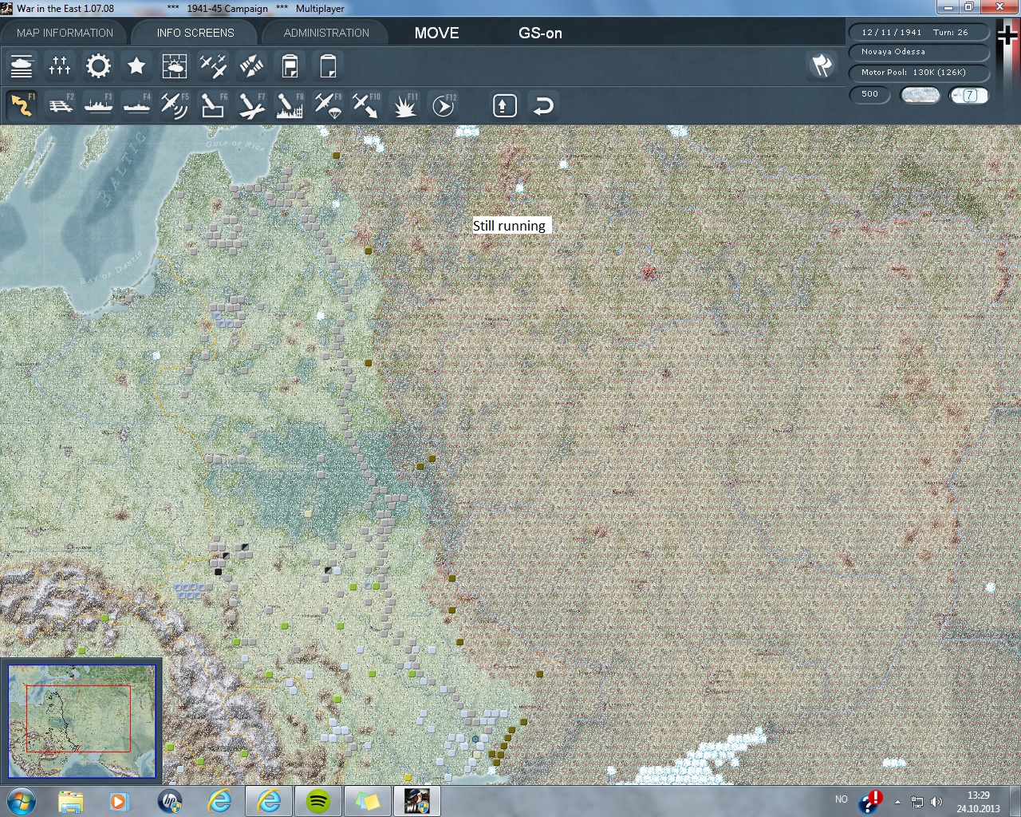Open the blank report page icon
Image resolution: width=1021 pixels, height=817 pixels.
[328, 66]
